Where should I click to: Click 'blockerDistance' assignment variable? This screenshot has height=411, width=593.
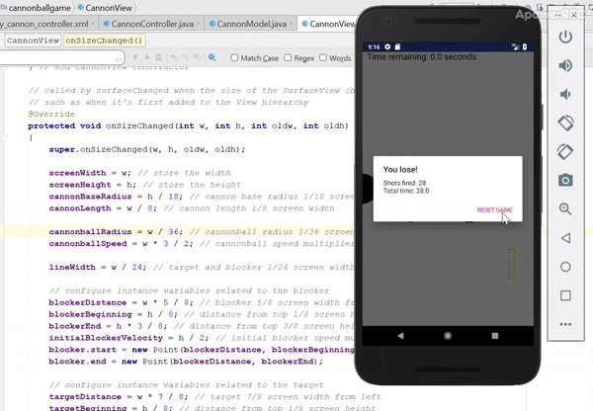[87, 302]
